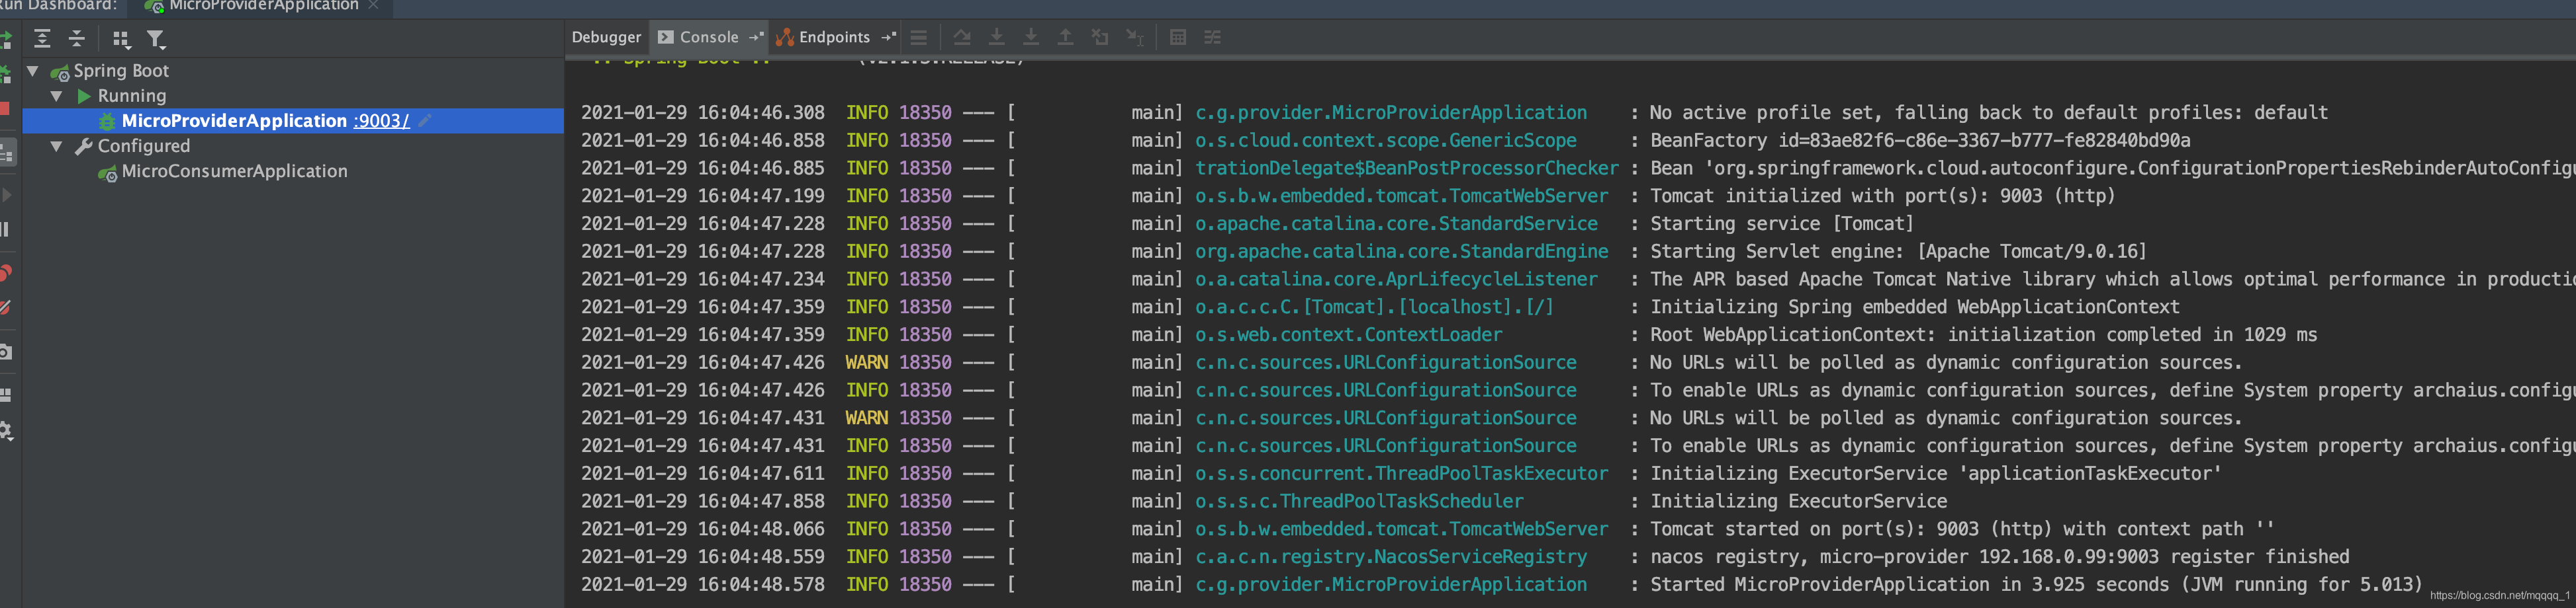Click the c.a.c.n.registry.NacosServiceRegistry logger name
Viewport: 2576px width, 608px height.
(x=1390, y=557)
